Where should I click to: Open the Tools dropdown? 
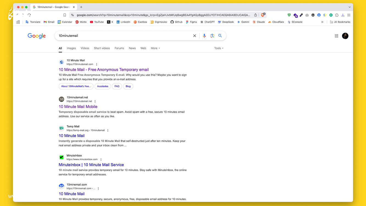219,48
